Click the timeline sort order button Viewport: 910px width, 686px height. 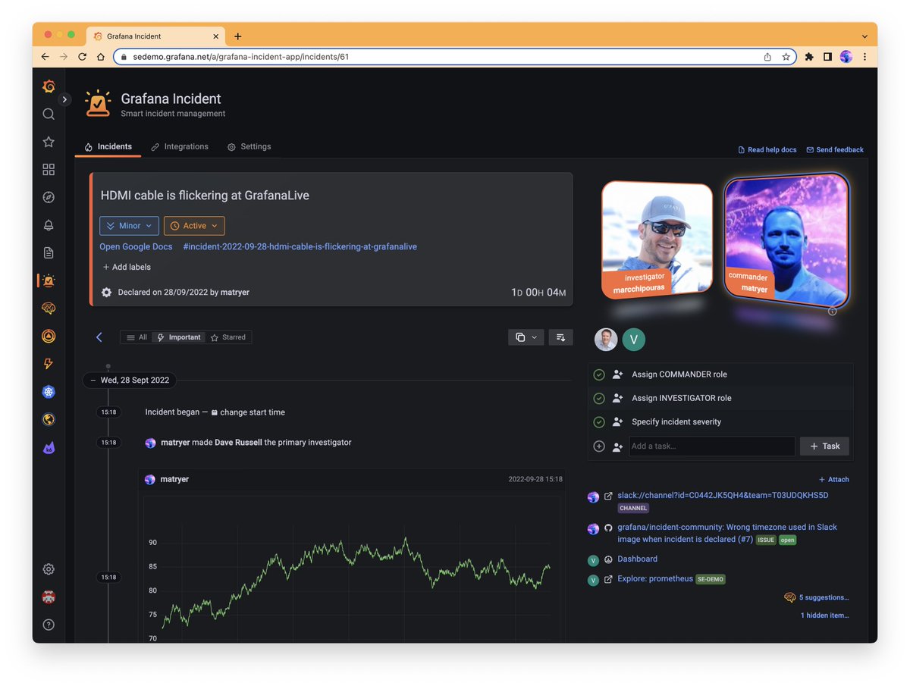click(x=560, y=337)
